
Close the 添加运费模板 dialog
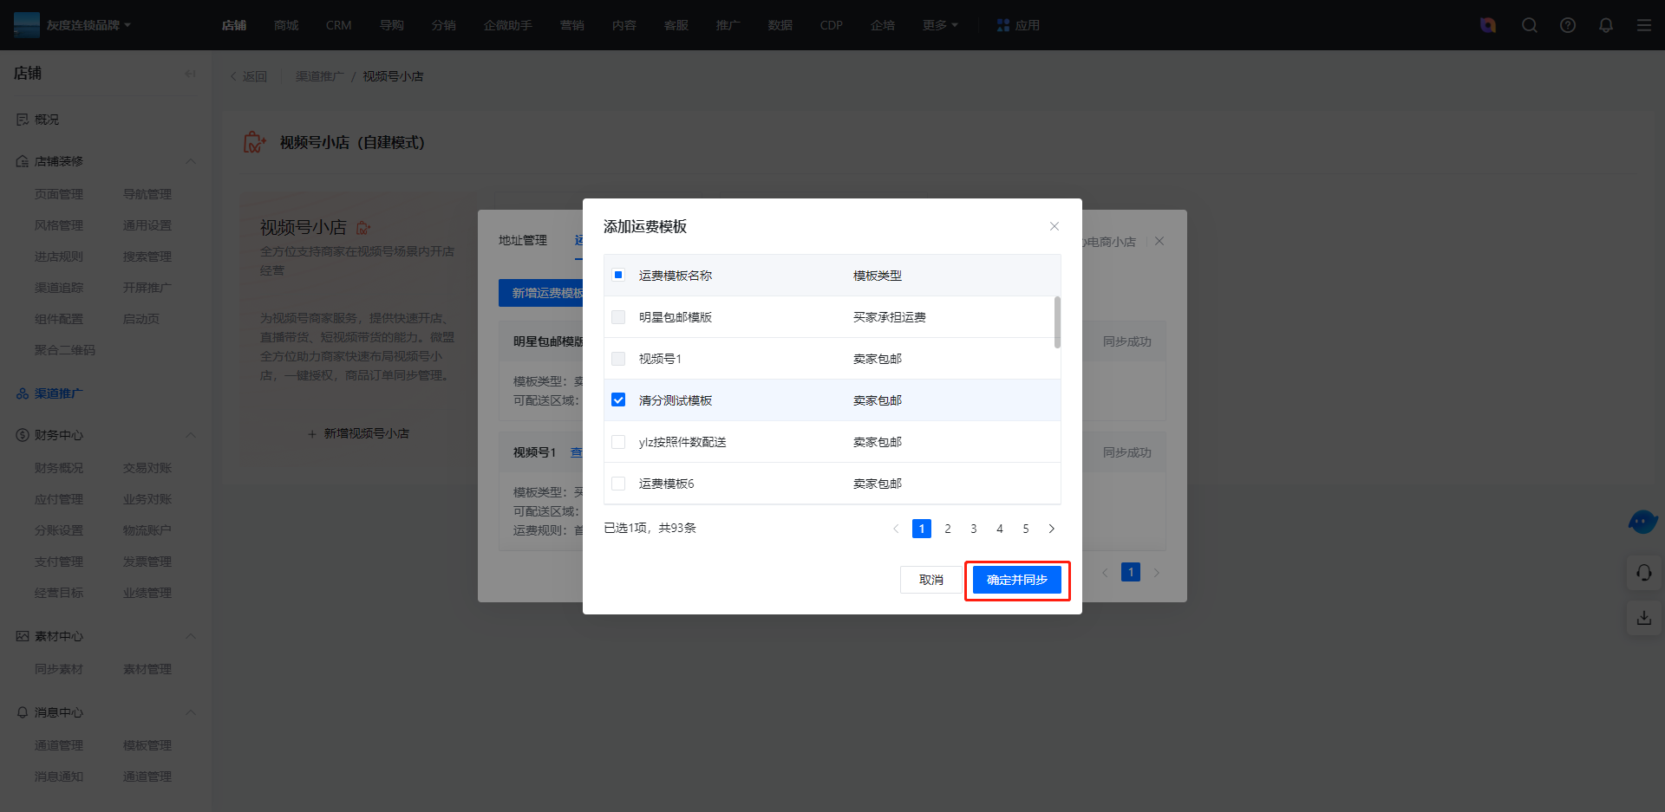[x=1054, y=226]
